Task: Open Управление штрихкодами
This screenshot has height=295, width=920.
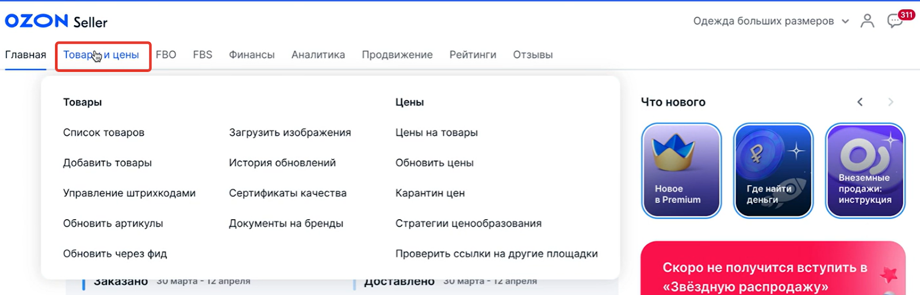Action: coord(129,193)
